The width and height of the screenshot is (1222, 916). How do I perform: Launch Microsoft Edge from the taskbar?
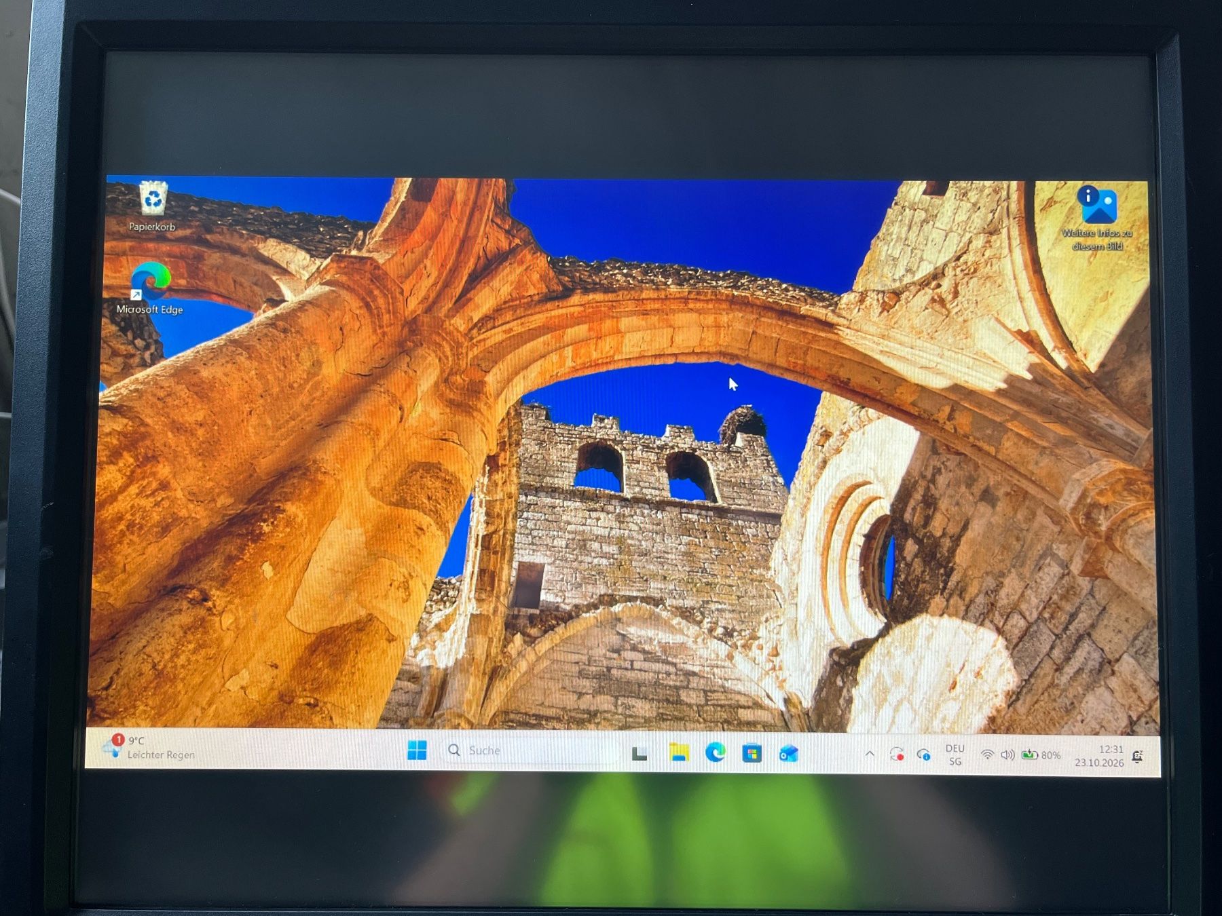coord(716,752)
